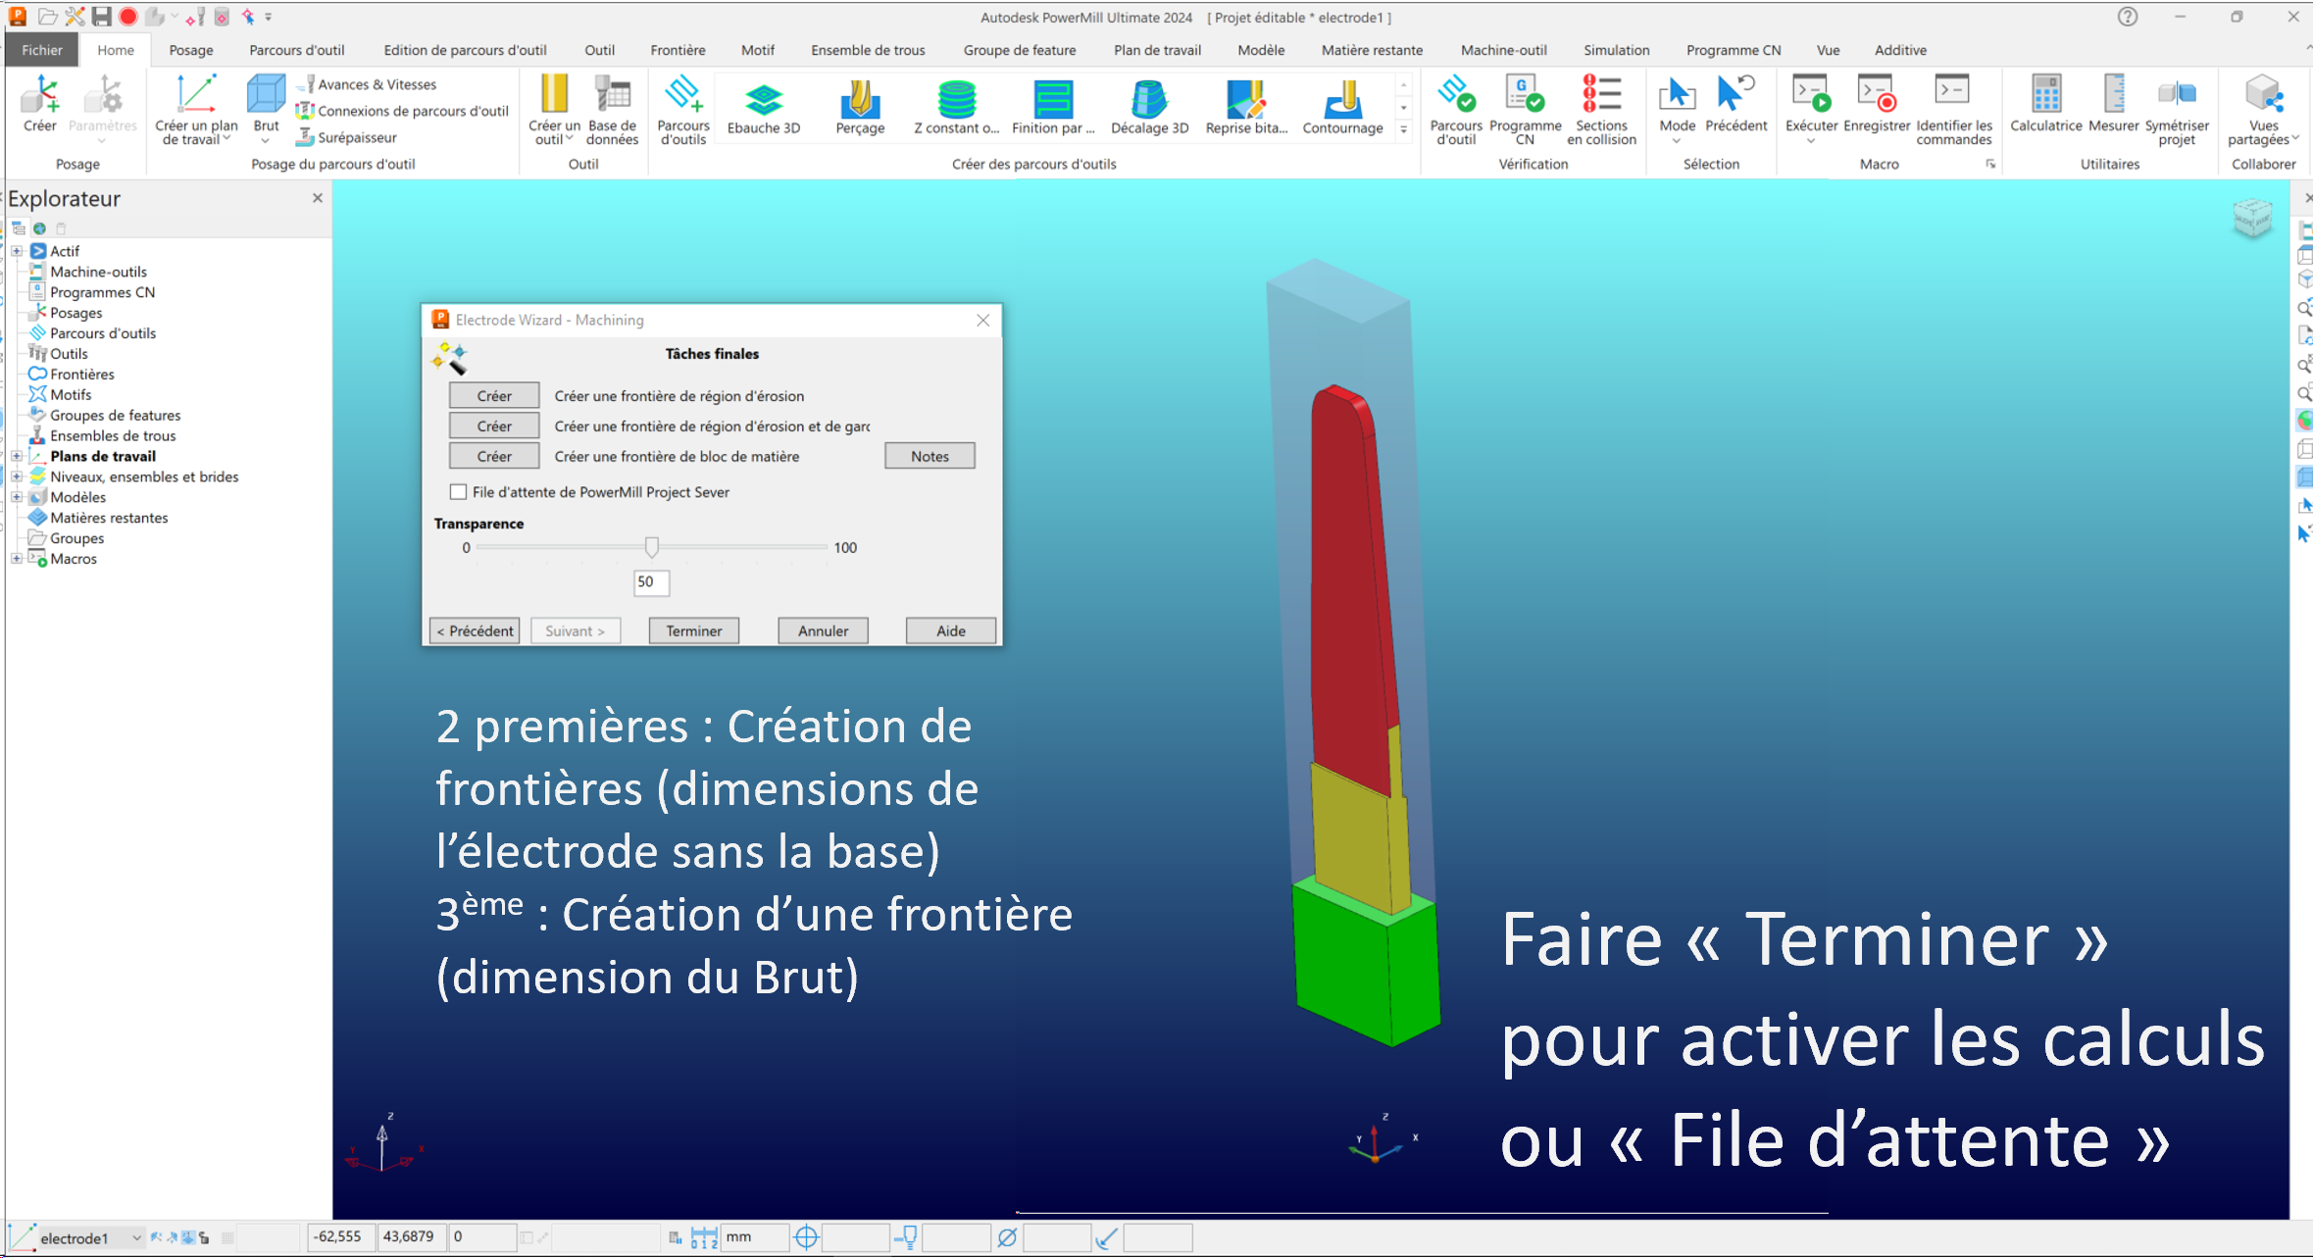Click the Notes button
This screenshot has height=1258, width=2313.
click(930, 456)
